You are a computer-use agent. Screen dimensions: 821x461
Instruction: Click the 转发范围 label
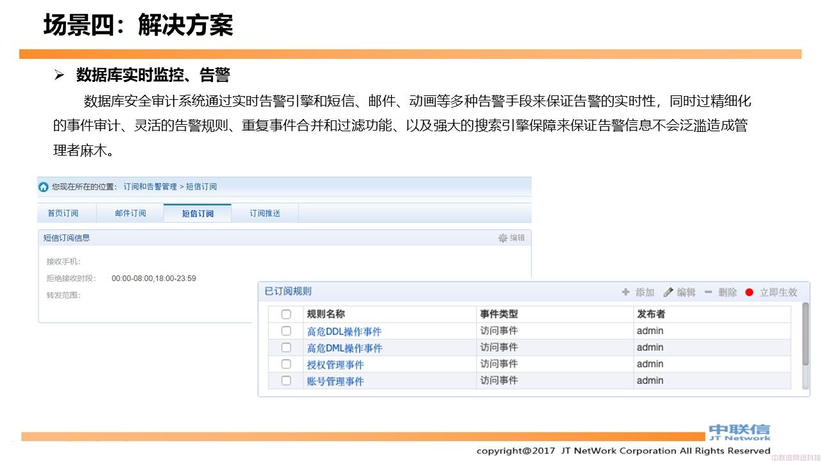click(x=63, y=296)
